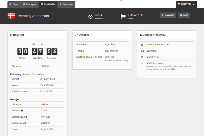Select the Resultater tab

pos(48,4)
